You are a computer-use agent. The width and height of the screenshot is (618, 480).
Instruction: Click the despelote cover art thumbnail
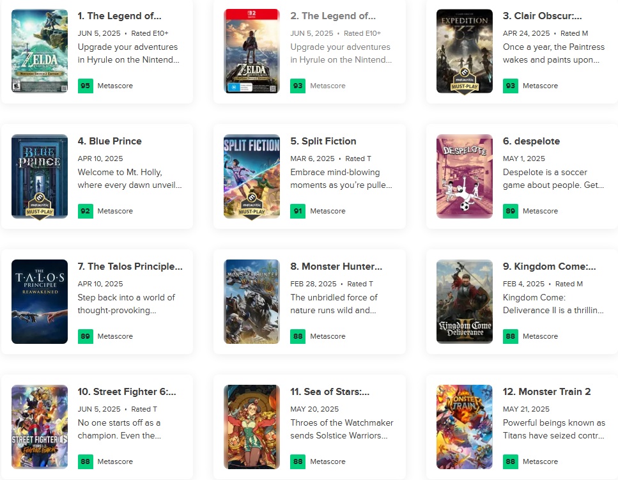465,176
